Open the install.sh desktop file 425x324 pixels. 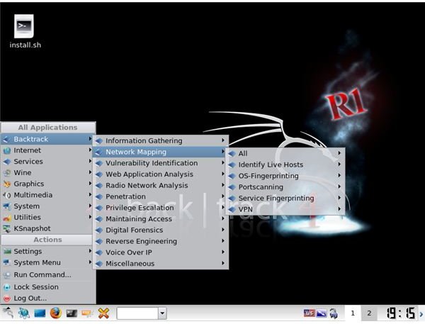(x=24, y=31)
